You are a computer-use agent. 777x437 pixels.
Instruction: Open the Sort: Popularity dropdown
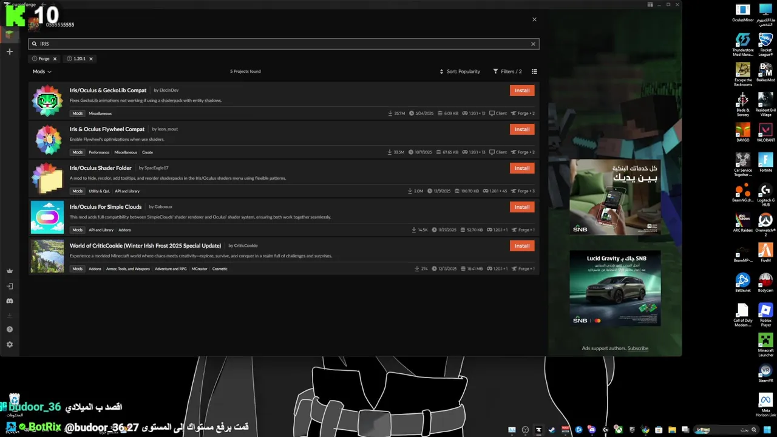point(460,72)
